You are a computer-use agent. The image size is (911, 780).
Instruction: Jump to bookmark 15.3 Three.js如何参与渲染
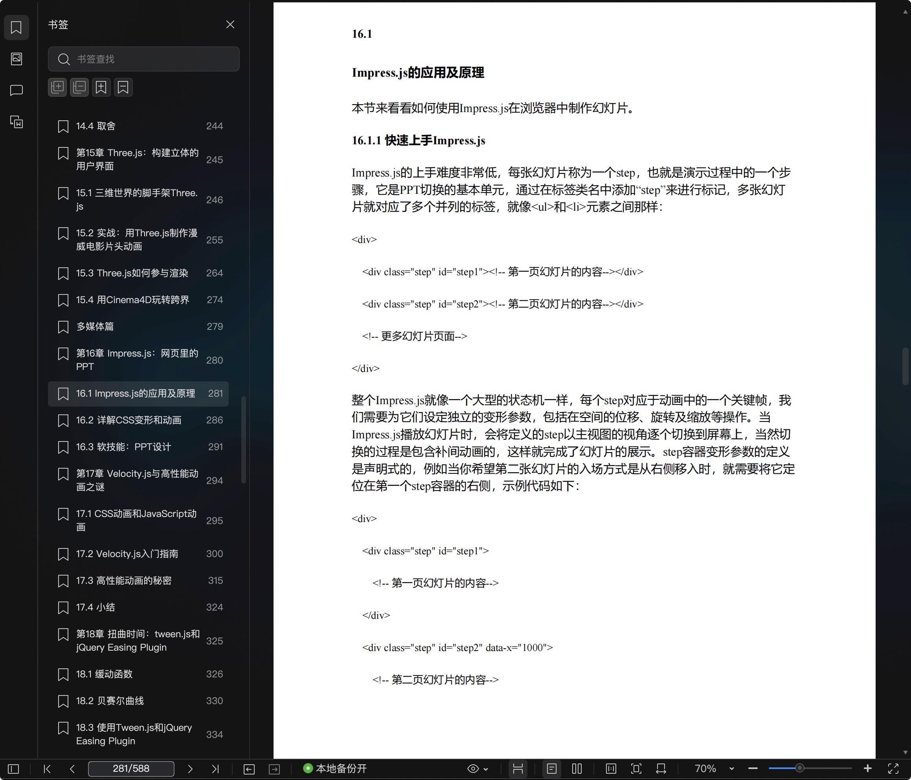(138, 273)
